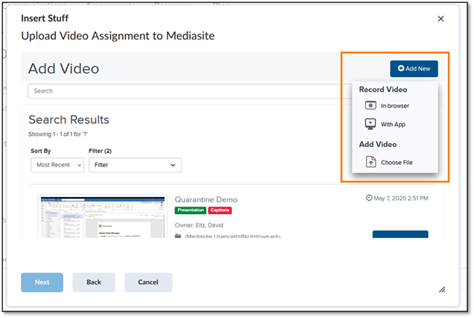
Task: Click the Mediasite Users folder path
Action: pyautogui.click(x=232, y=236)
